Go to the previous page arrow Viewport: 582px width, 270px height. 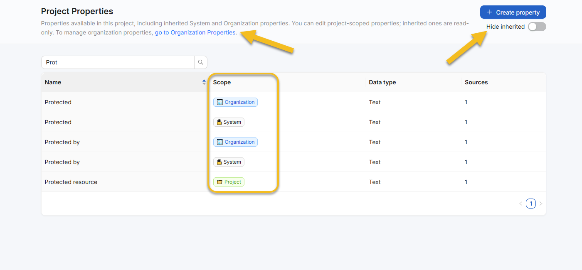[x=520, y=204]
